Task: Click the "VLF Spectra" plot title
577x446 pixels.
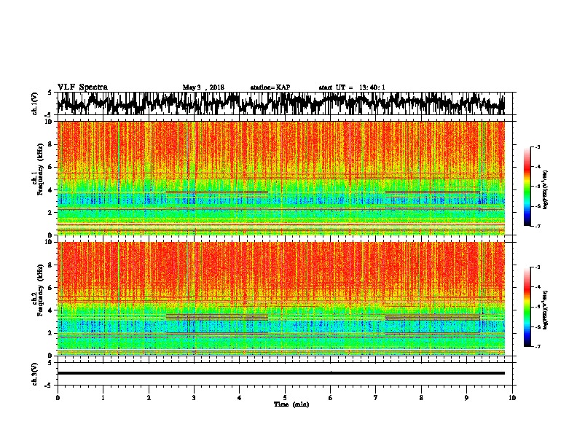Action: click(82, 87)
